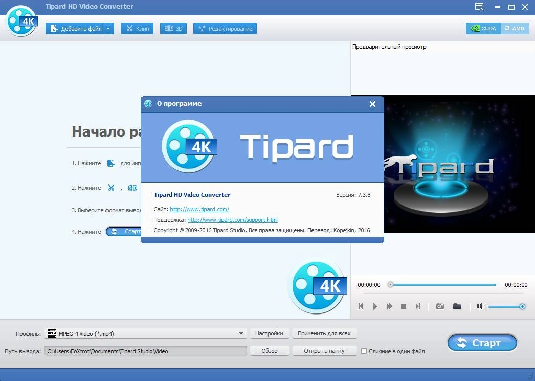Viewport: 535px width, 381px height.
Task: Click the Версия: 7.3.8 text
Action: [x=353, y=195]
